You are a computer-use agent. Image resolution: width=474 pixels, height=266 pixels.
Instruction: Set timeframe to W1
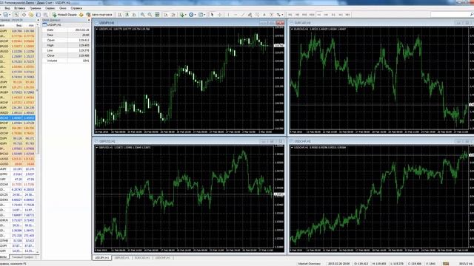coord(341,15)
